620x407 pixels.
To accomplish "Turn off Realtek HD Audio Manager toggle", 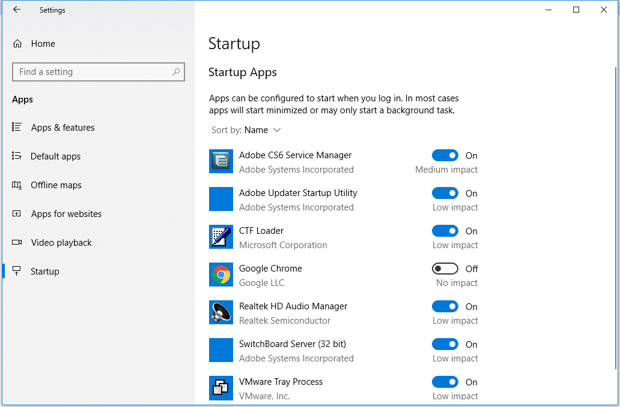I will point(445,306).
